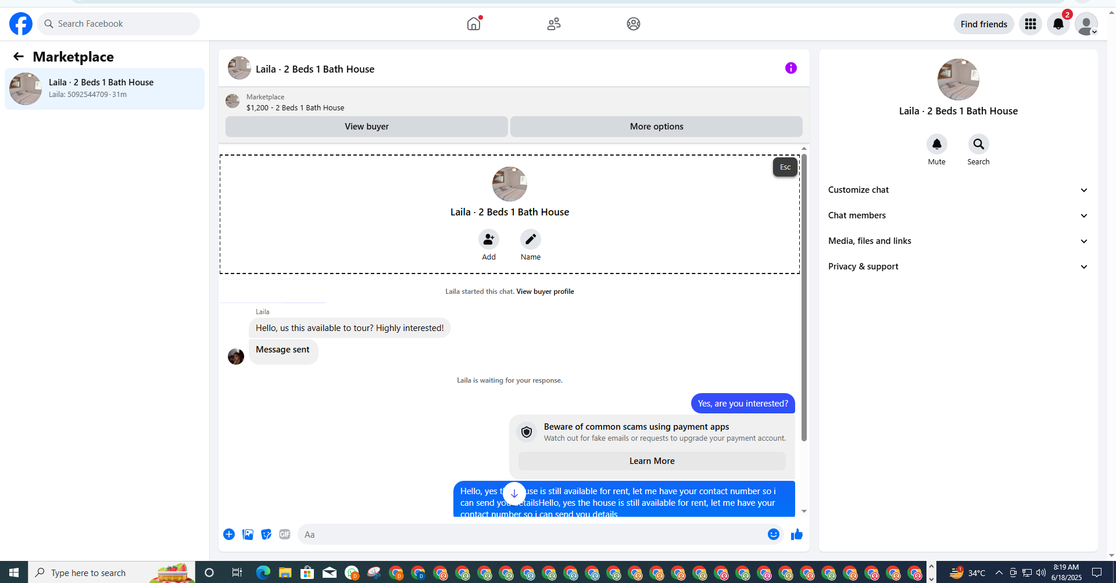1116x583 pixels.
Task: Click the Search Facebook field
Action: (119, 24)
